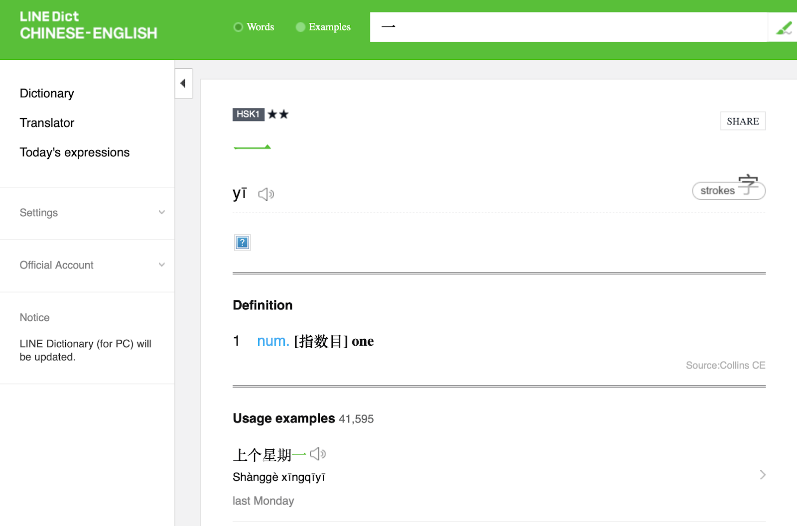797x526 pixels.
Task: Click the search input field
Action: point(568,27)
